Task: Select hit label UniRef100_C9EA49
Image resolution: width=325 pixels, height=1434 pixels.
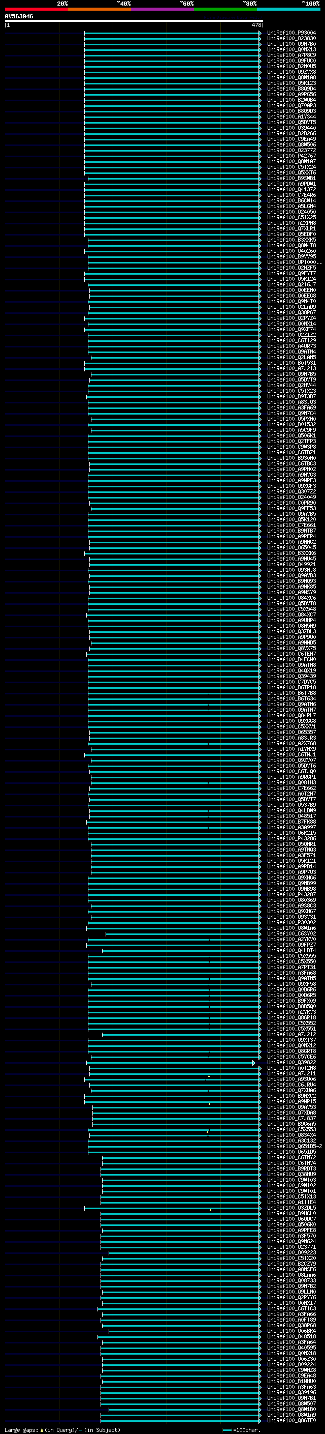Action: pyautogui.click(x=291, y=139)
